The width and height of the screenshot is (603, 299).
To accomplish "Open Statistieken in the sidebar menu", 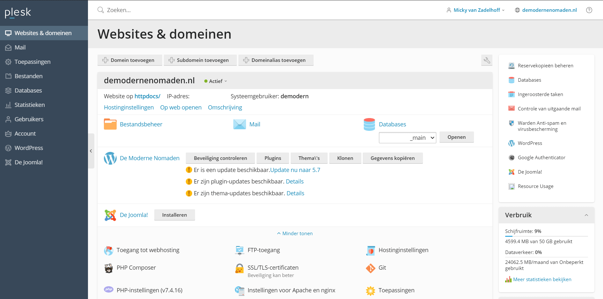I will (x=29, y=105).
